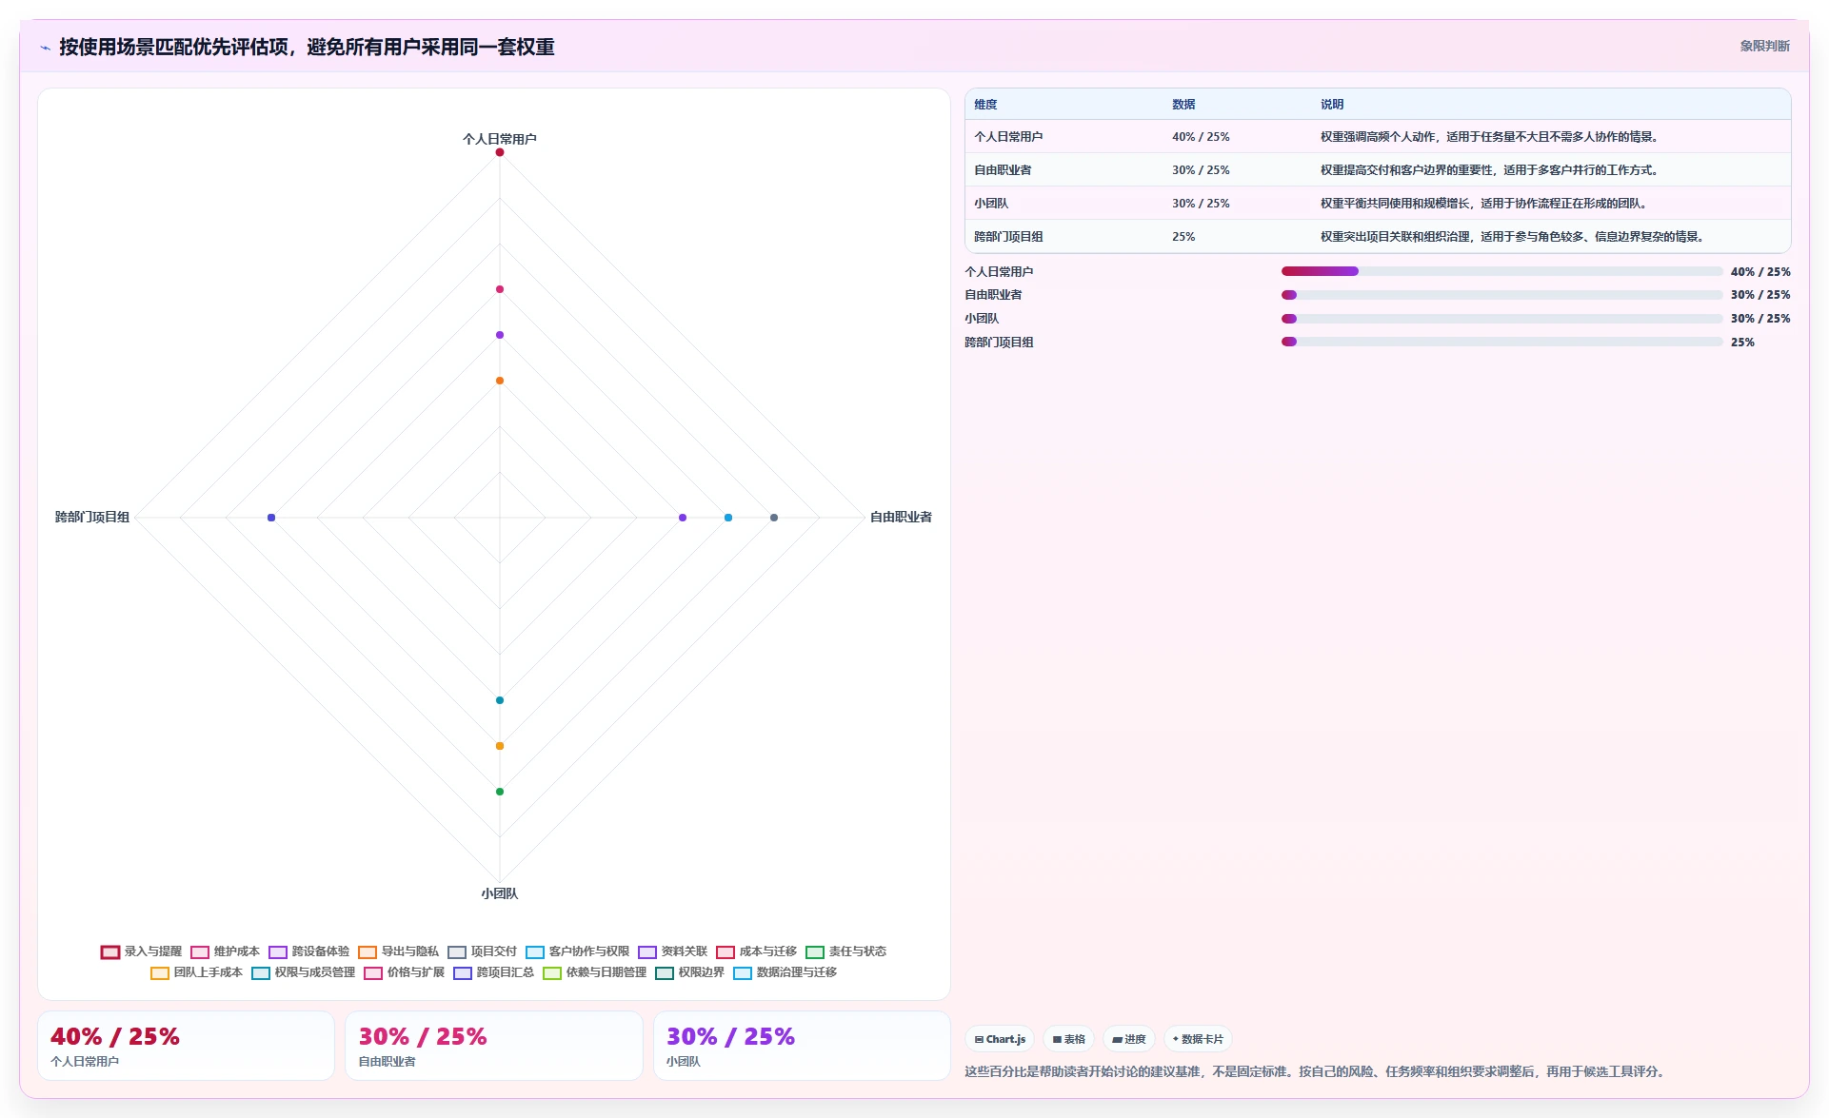Click the gray point on the 自由职业者 axis
The height and width of the screenshot is (1118, 1829).
click(774, 518)
